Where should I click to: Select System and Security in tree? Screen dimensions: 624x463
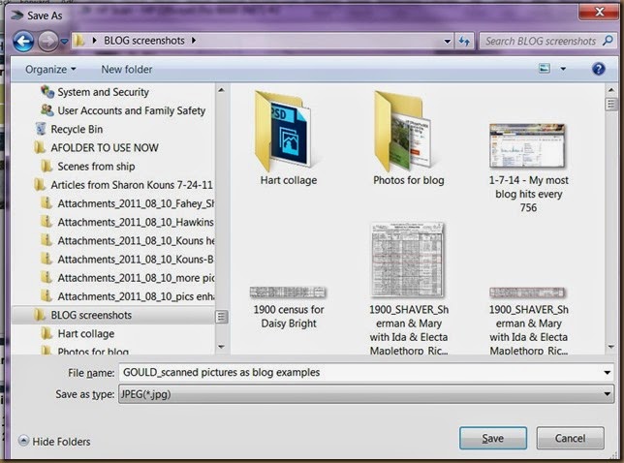point(103,92)
